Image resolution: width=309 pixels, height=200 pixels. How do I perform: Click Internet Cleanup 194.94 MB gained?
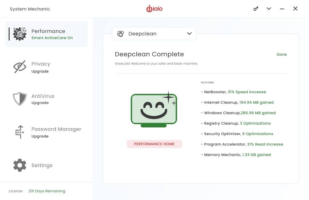click(237, 102)
